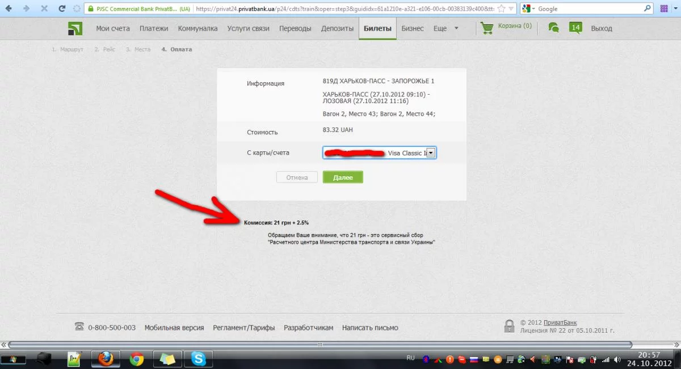Click the Russian flag tray icon
681x369 pixels.
(473, 359)
